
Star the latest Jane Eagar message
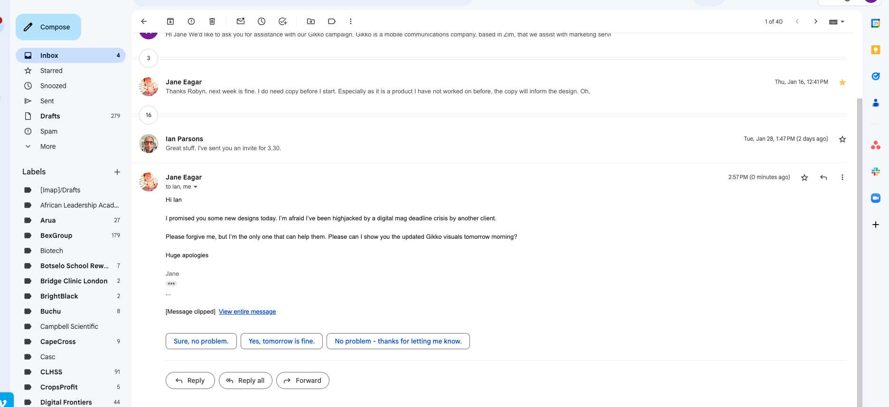[x=805, y=178]
